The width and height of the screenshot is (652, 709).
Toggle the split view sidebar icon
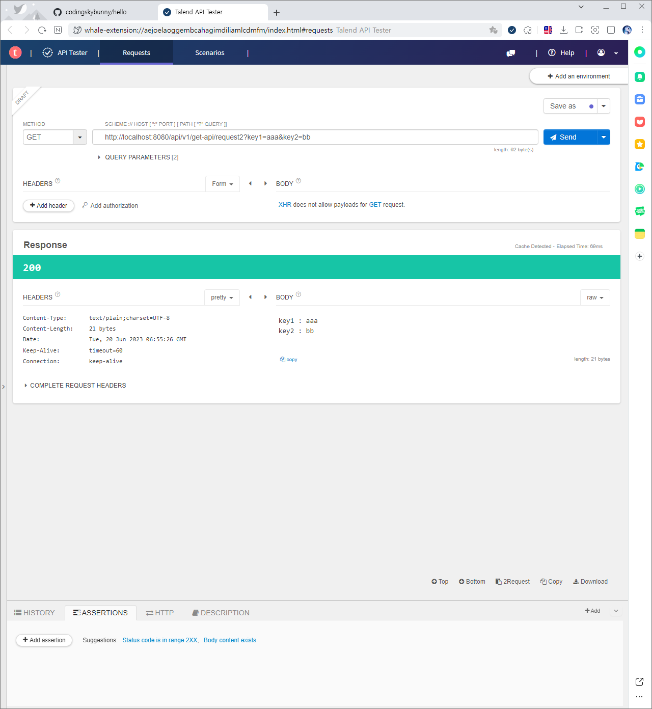coord(611,30)
